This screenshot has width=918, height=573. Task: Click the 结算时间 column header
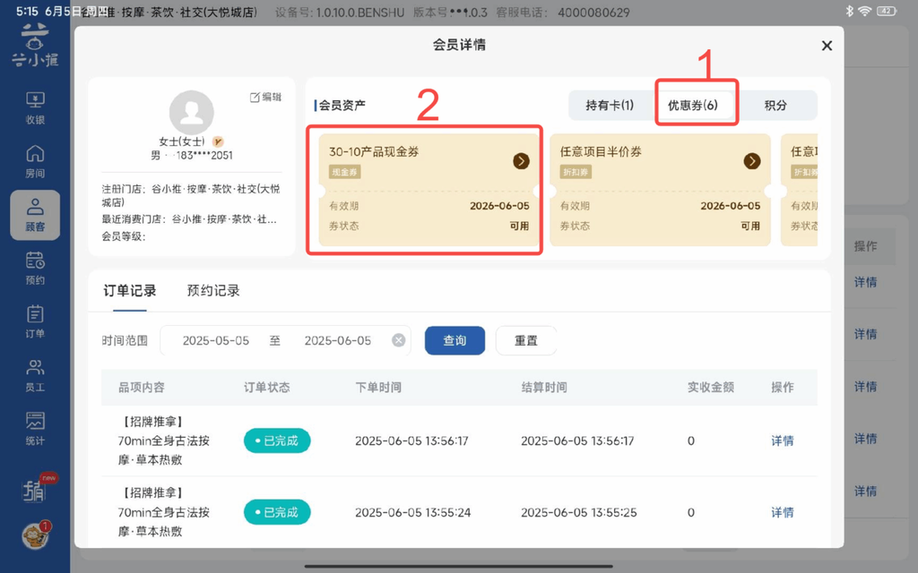tap(544, 387)
